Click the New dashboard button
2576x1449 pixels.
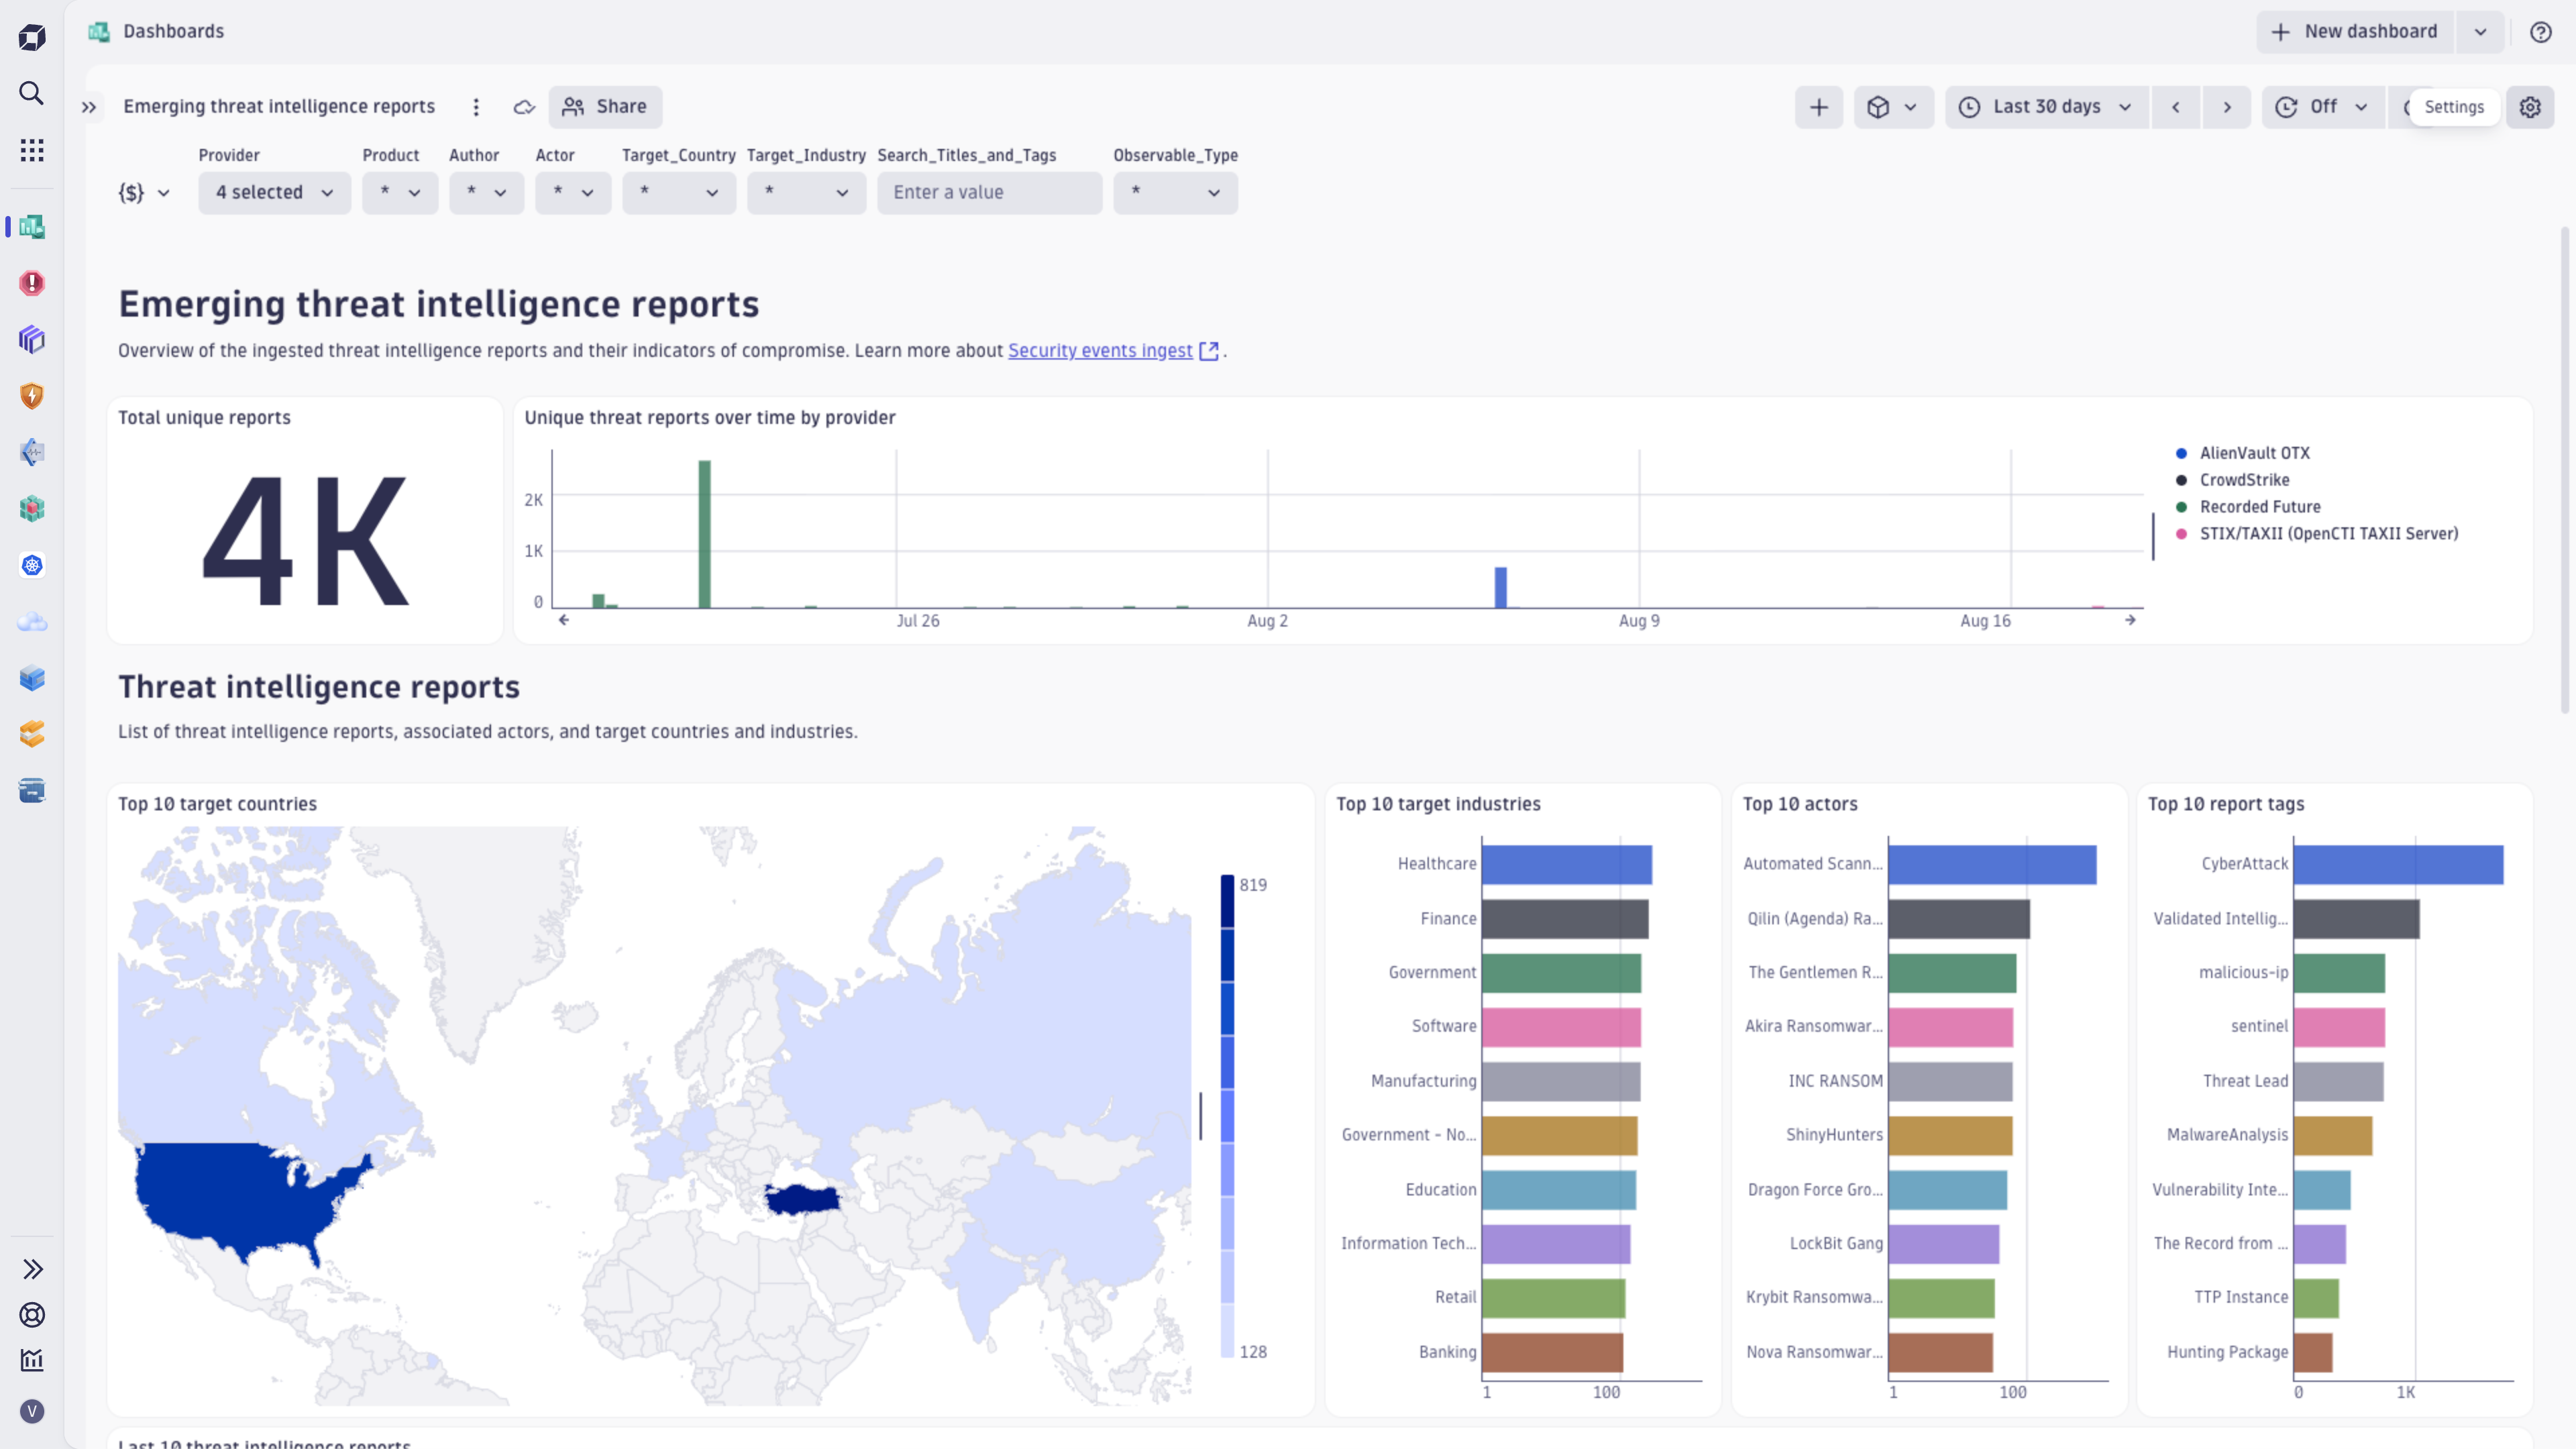pos(2355,32)
